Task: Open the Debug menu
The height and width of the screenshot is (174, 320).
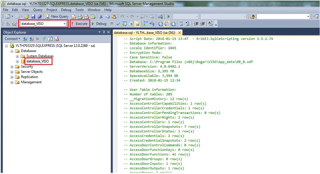Action: (x=66, y=10)
